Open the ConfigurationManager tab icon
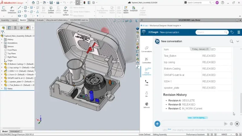 pos(15,28)
